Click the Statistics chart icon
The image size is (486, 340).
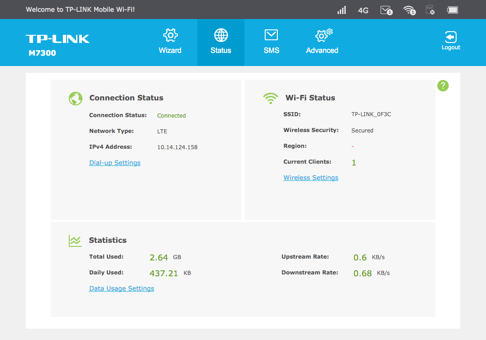(x=75, y=241)
